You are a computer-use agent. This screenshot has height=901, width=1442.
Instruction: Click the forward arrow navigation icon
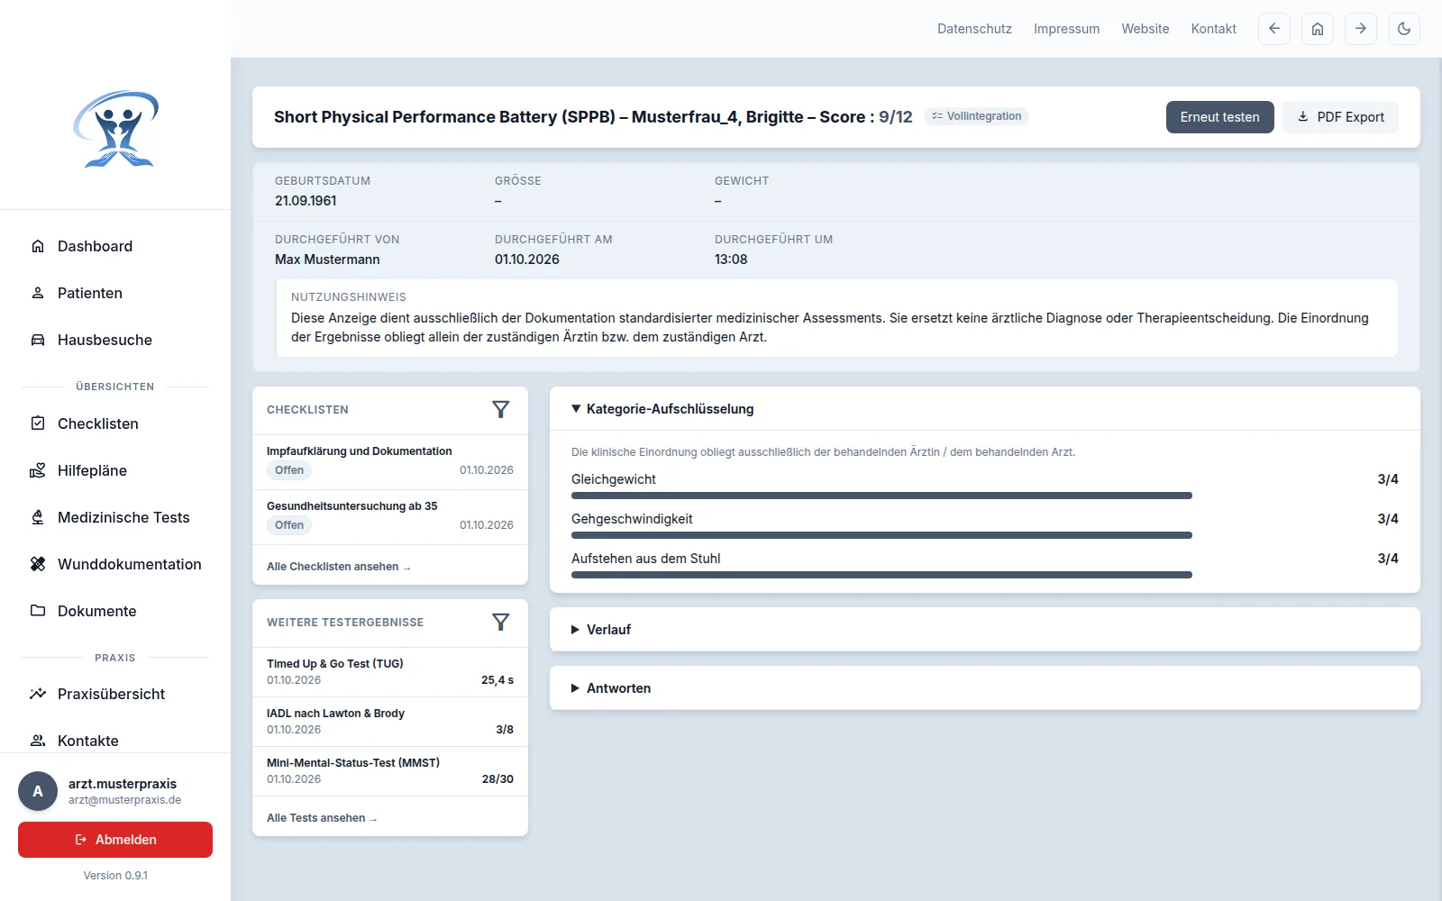[1361, 29]
